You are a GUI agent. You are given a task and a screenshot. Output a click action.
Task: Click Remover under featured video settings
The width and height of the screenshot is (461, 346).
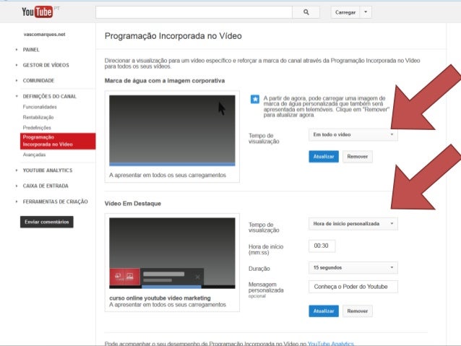358,311
